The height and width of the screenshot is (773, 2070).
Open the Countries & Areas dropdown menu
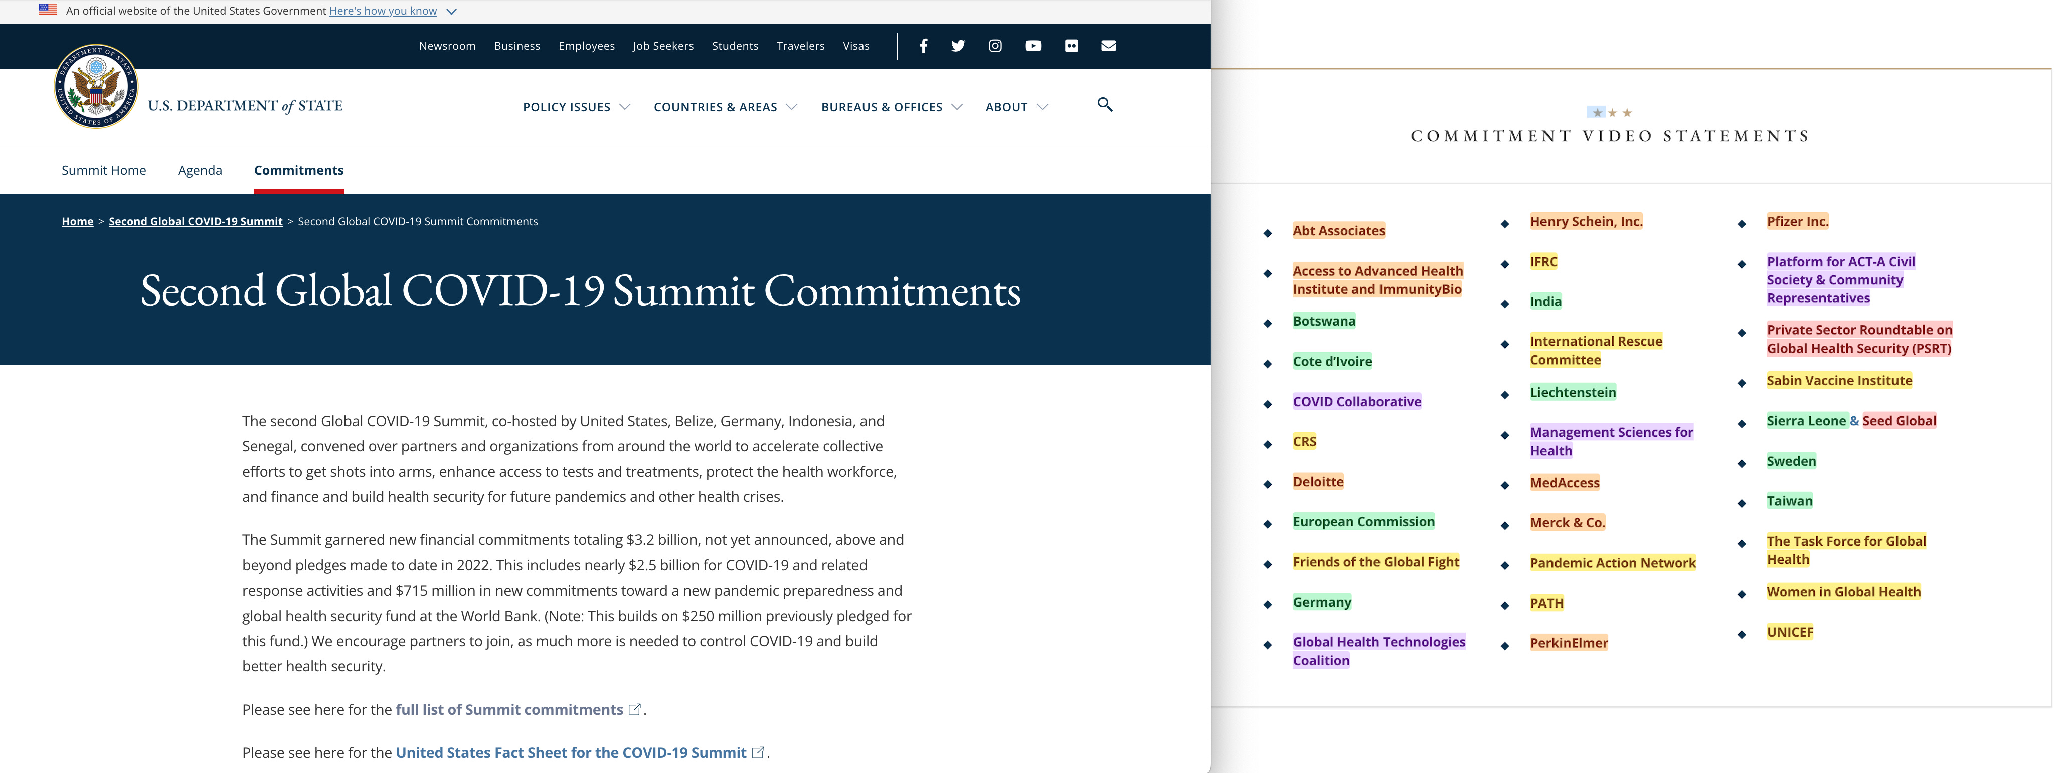pos(726,107)
